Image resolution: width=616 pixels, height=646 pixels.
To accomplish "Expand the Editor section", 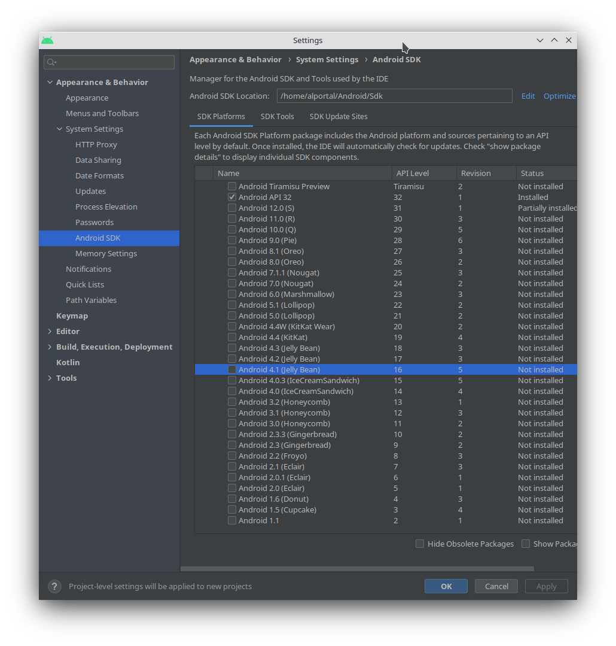I will pos(50,331).
